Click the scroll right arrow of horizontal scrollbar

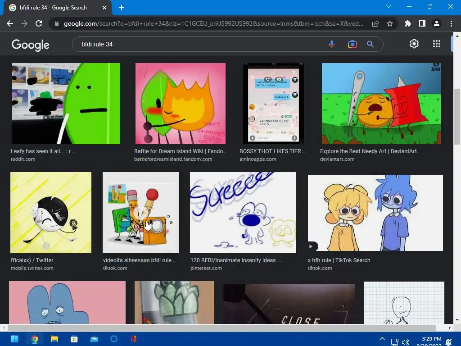[x=449, y=328]
